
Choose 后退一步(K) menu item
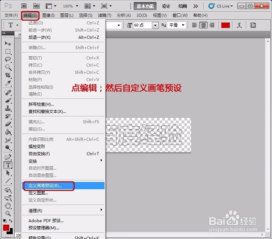pyautogui.click(x=63, y=37)
